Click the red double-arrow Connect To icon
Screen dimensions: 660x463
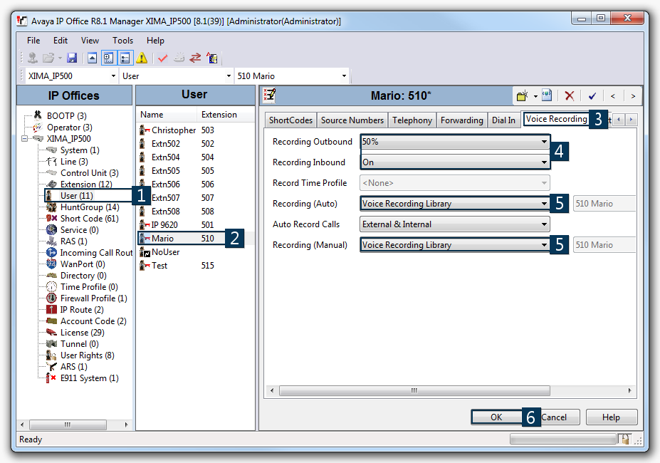click(195, 58)
